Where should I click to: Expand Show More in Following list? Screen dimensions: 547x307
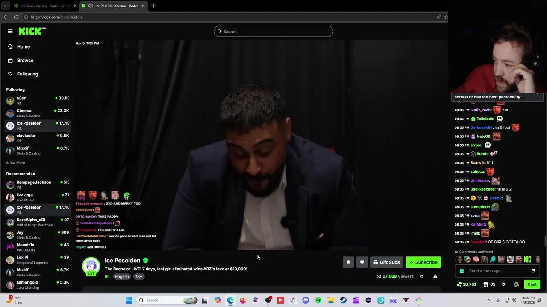pyautogui.click(x=15, y=163)
